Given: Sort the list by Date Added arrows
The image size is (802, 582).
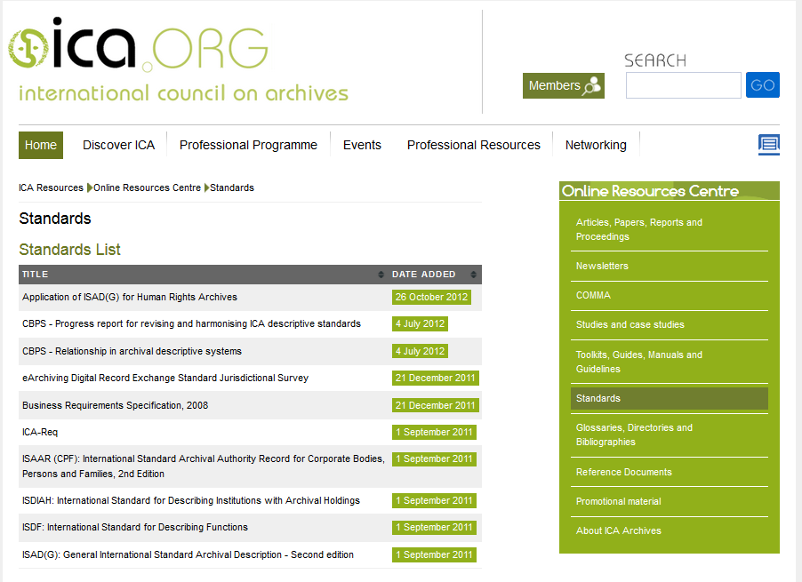Looking at the screenshot, I should pos(473,275).
